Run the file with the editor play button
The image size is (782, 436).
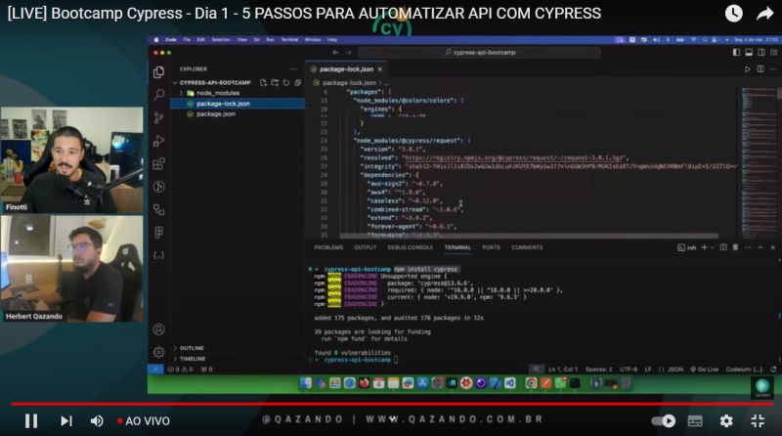(747, 69)
